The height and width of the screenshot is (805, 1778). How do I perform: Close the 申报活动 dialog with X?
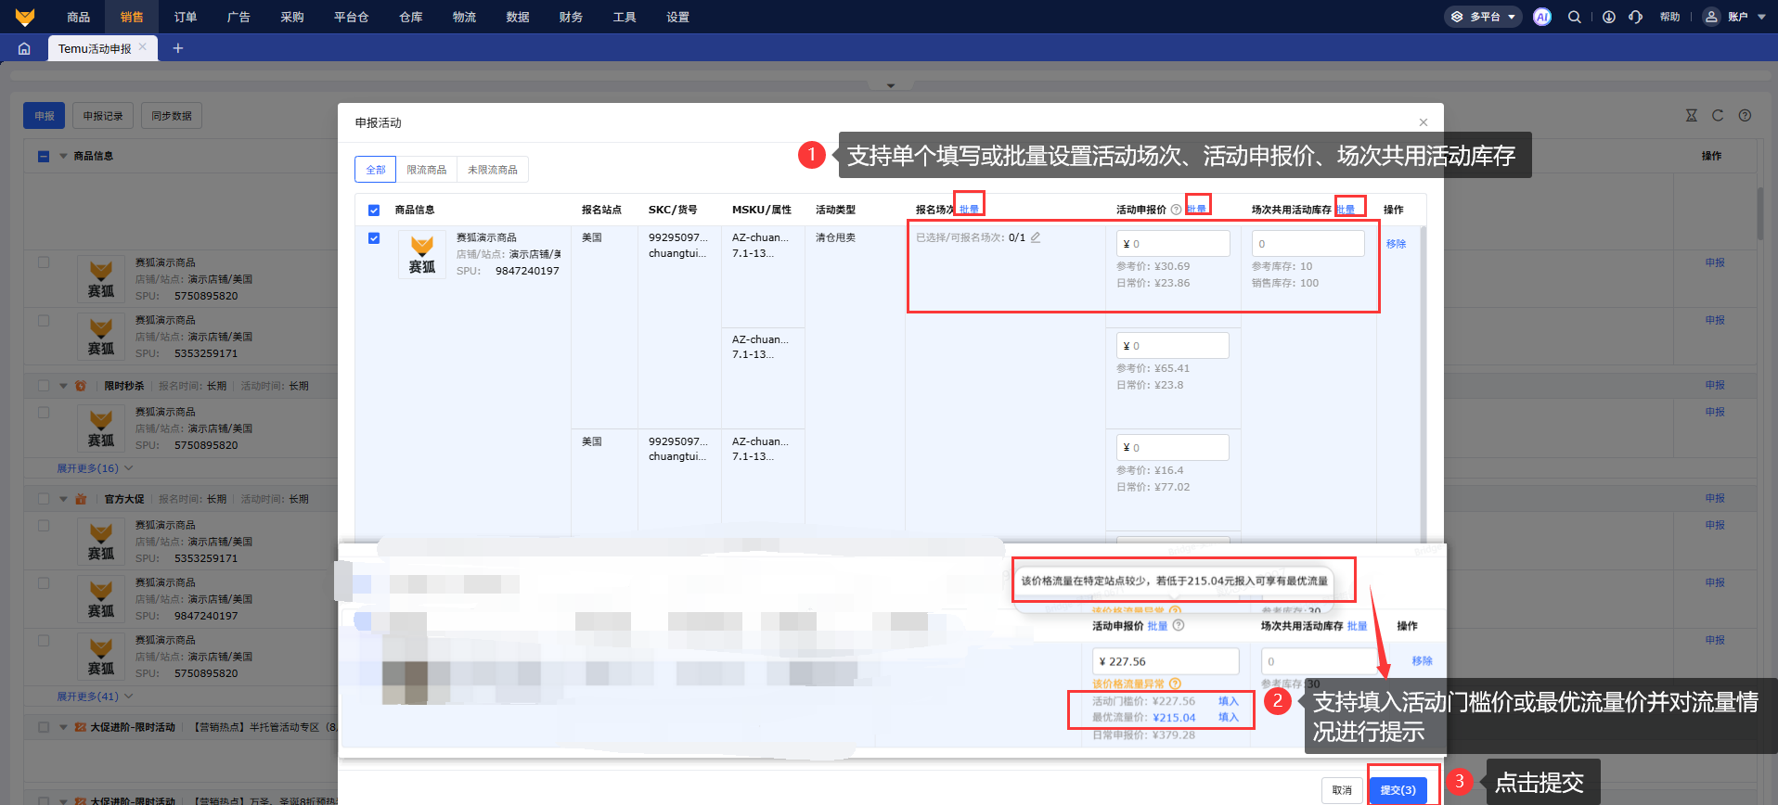pyautogui.click(x=1424, y=122)
